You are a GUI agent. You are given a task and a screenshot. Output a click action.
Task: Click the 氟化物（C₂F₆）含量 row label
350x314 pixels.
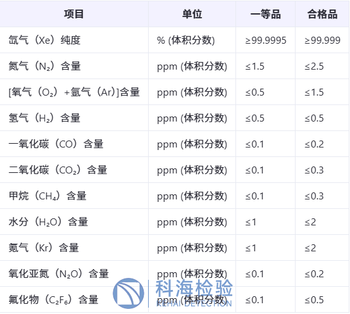[x=53, y=299]
